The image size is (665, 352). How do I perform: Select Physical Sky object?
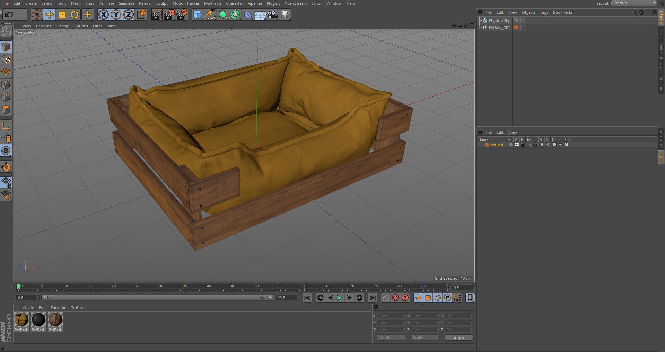click(x=499, y=21)
